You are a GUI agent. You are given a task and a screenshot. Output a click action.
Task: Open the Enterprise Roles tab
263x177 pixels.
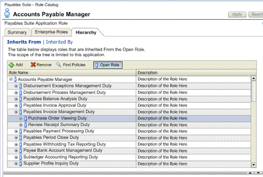(x=51, y=32)
